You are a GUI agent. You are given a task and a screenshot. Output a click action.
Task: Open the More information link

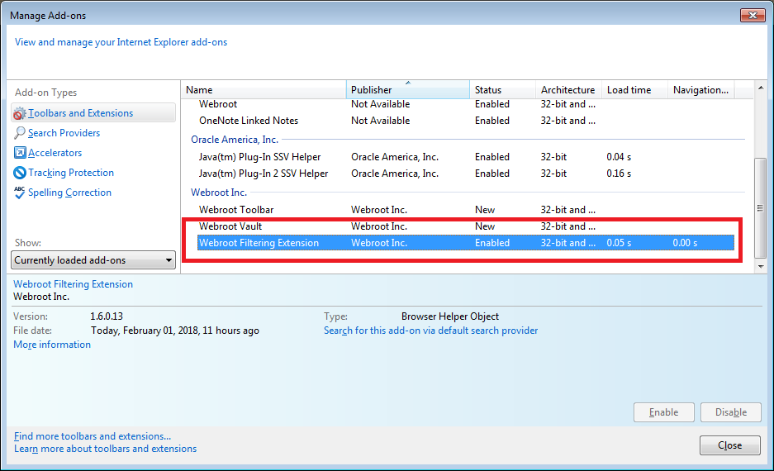click(x=52, y=345)
